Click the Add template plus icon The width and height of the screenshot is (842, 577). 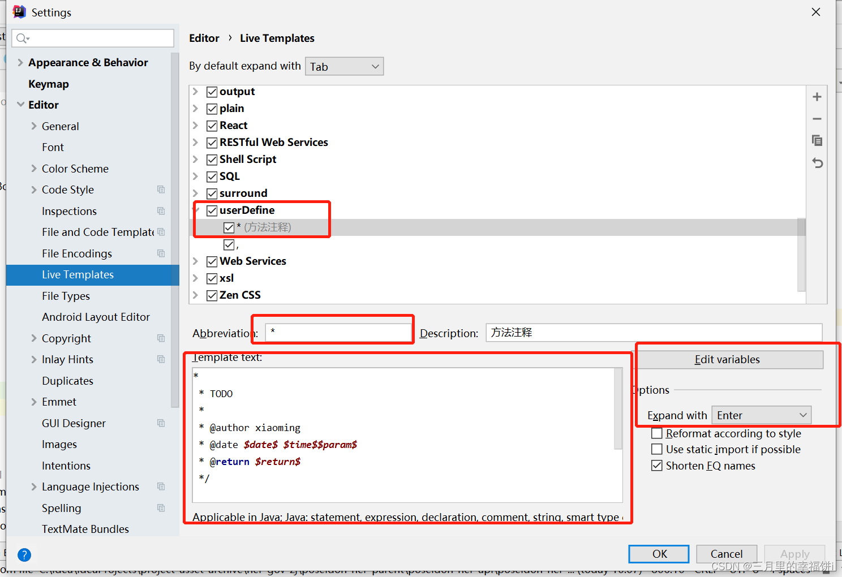[x=817, y=97]
